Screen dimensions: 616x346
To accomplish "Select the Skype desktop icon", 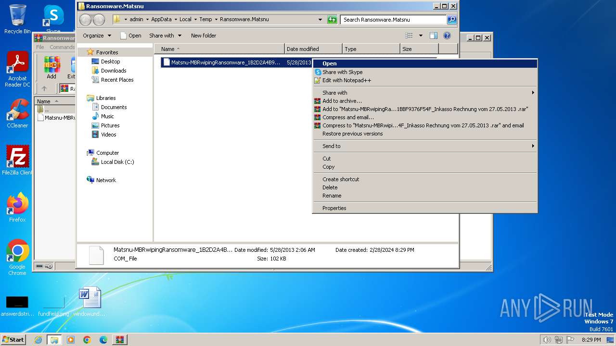I will [x=53, y=19].
